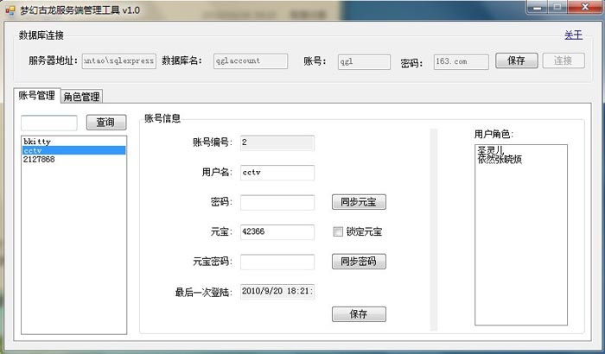Select the 账号管理 tab
This screenshot has height=354, width=605.
coord(36,96)
